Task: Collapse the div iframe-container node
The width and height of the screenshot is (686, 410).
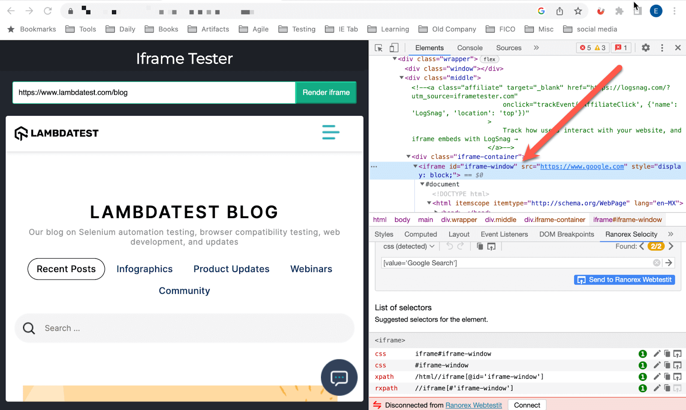Action: [408, 157]
